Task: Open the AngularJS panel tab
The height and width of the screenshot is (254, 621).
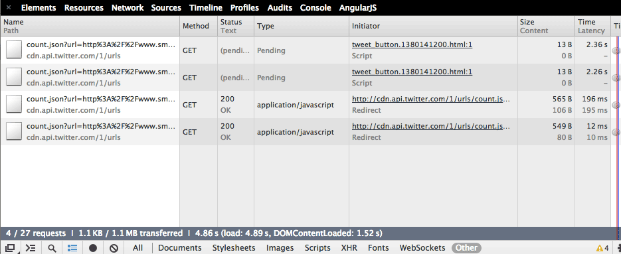Action: [x=357, y=7]
